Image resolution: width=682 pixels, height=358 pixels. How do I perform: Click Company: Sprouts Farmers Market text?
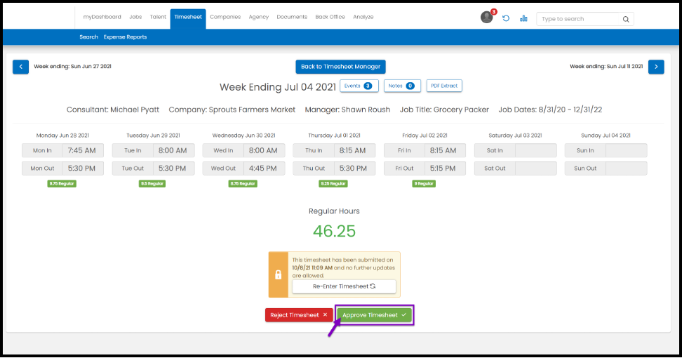232,110
